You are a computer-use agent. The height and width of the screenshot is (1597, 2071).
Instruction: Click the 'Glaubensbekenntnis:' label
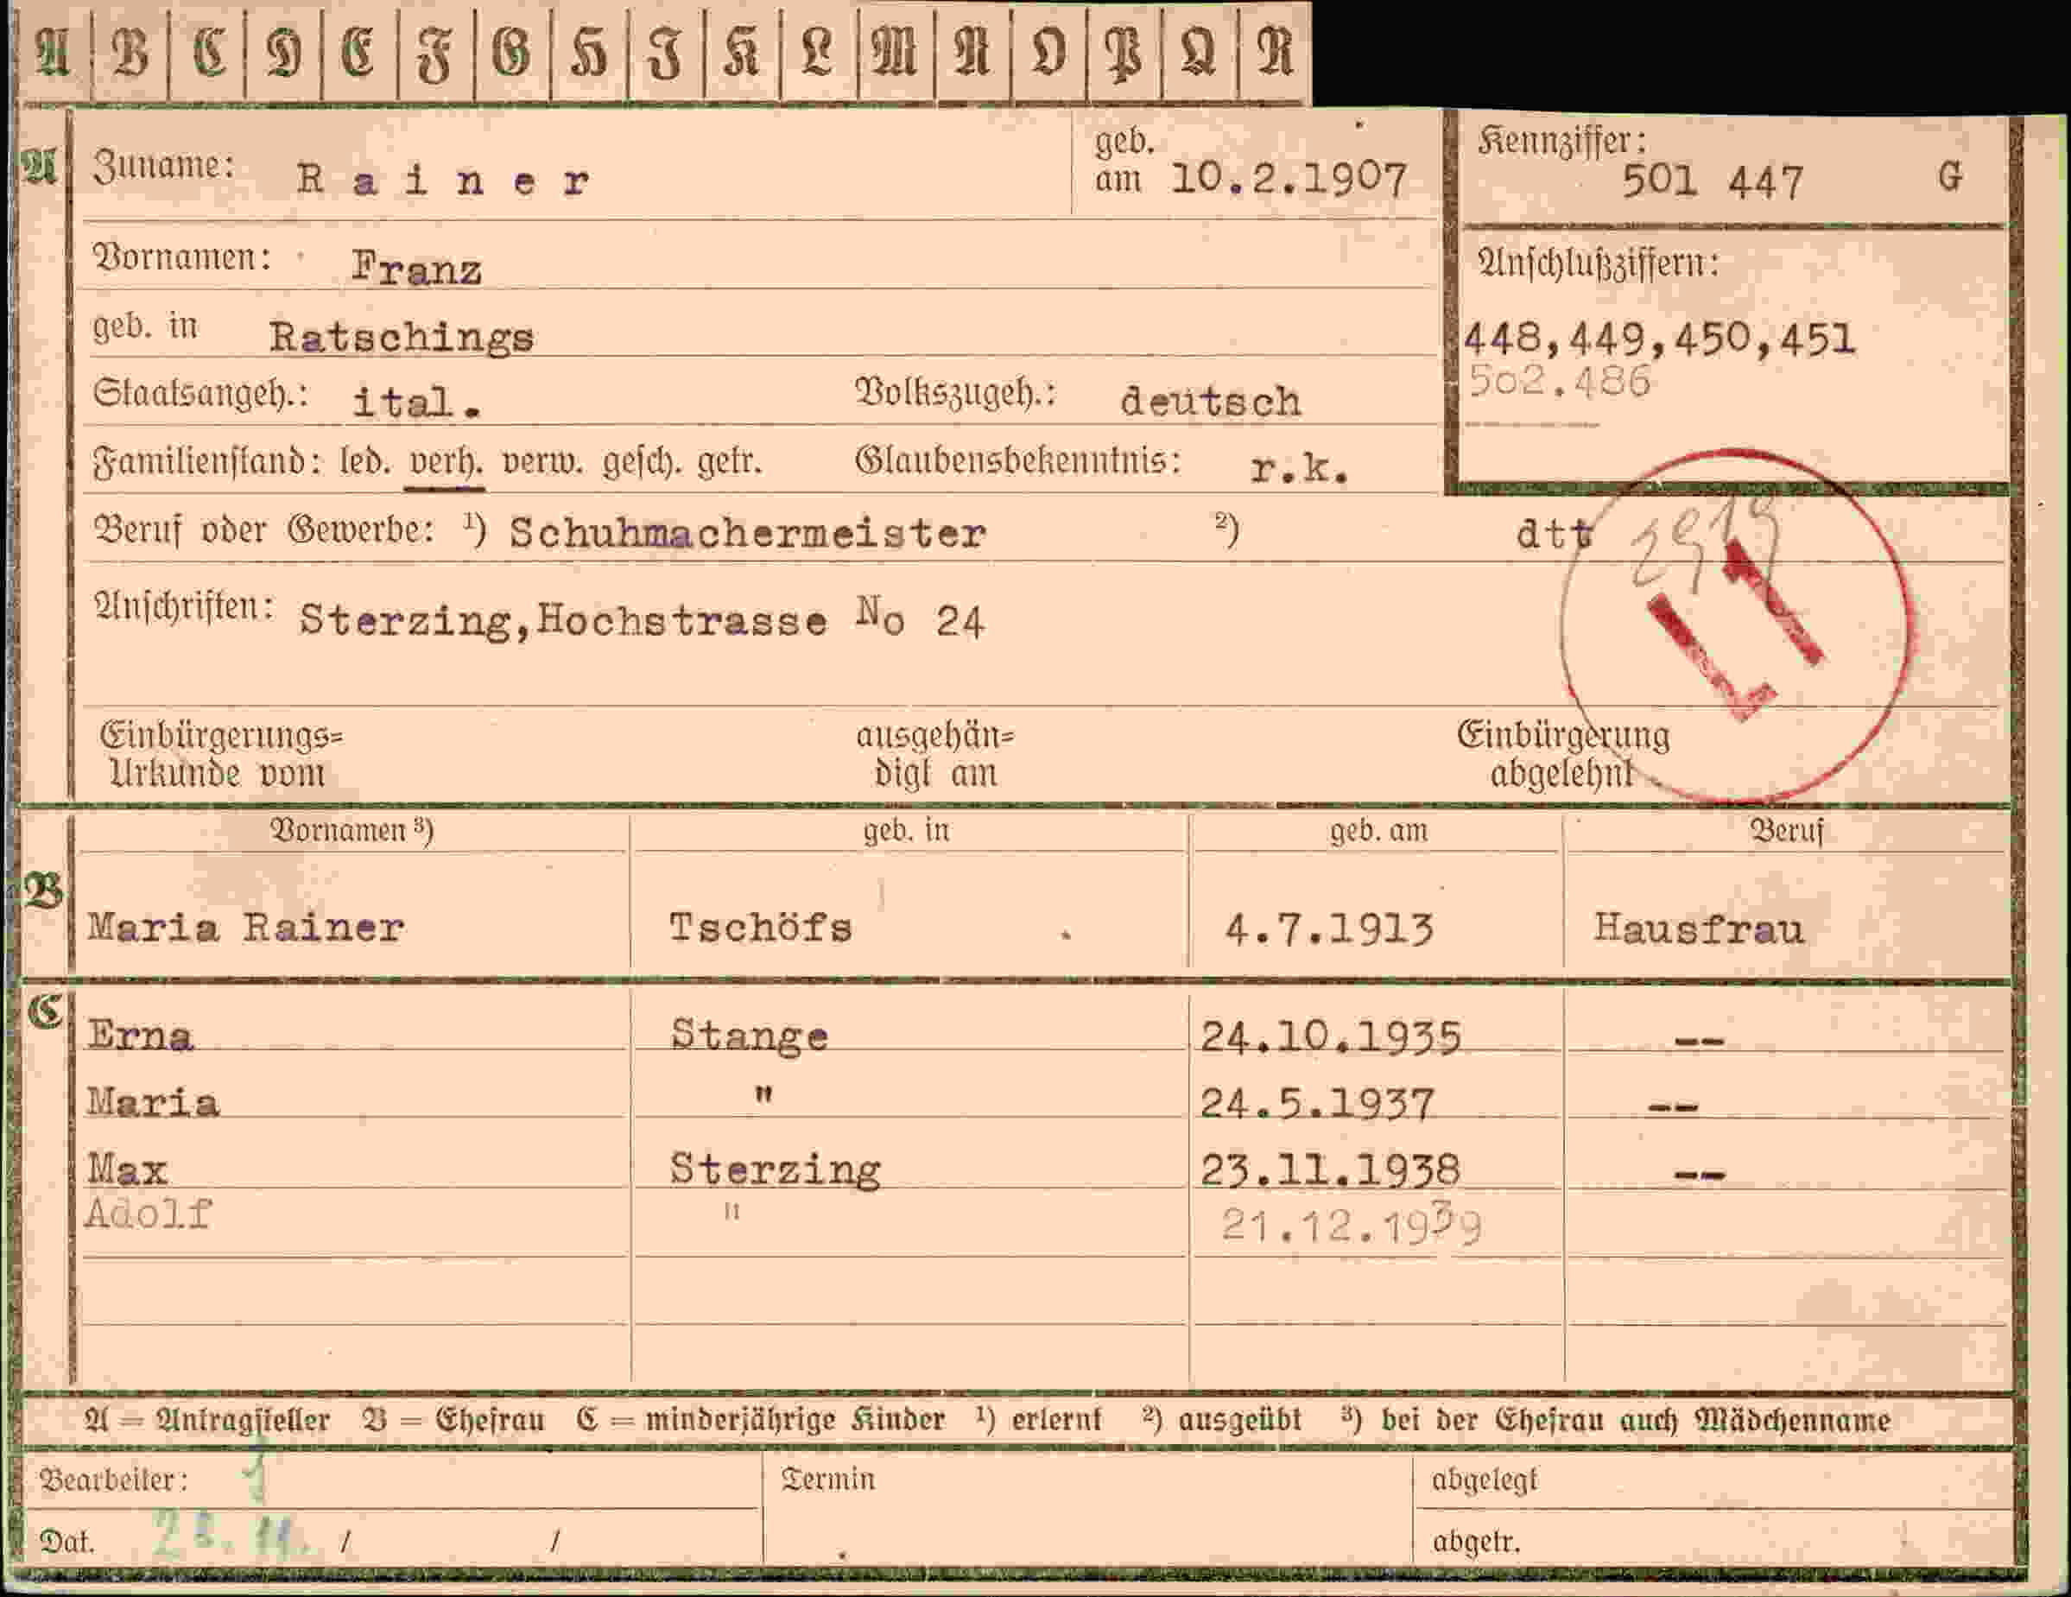tap(1018, 461)
